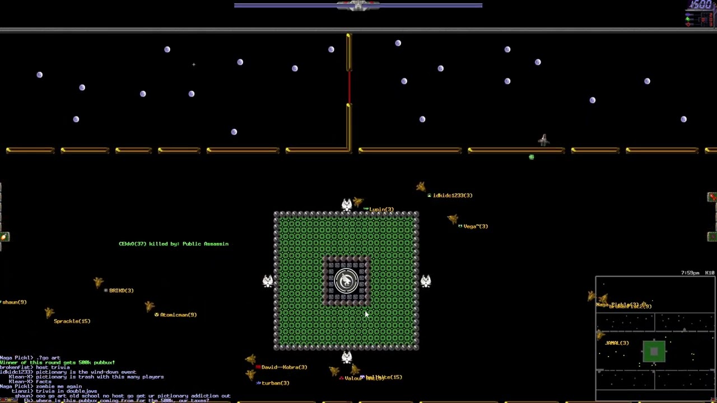Click the white turret ship above the green base
Viewport: 717px width, 403px height.
pos(347,204)
